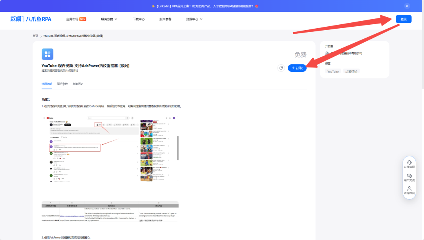Click the 数阔 八爪鱼RPA logo

tap(31, 19)
